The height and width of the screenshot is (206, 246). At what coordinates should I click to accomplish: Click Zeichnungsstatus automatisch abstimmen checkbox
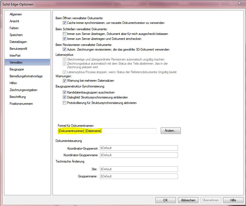click(64, 64)
